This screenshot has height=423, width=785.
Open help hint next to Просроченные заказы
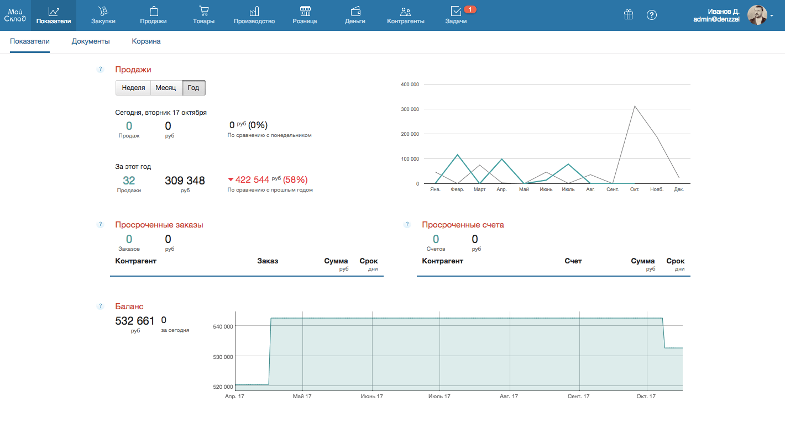[100, 224]
